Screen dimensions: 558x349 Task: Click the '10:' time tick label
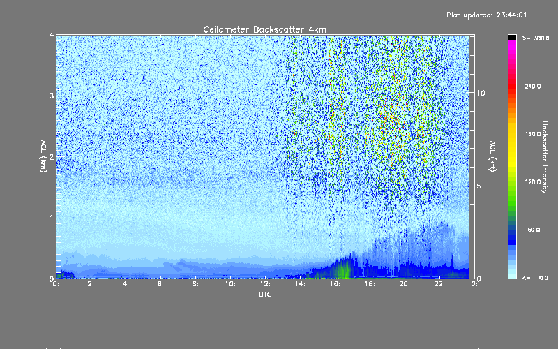point(230,284)
